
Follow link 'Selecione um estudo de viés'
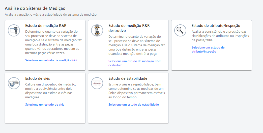pyautogui.click(x=45, y=104)
